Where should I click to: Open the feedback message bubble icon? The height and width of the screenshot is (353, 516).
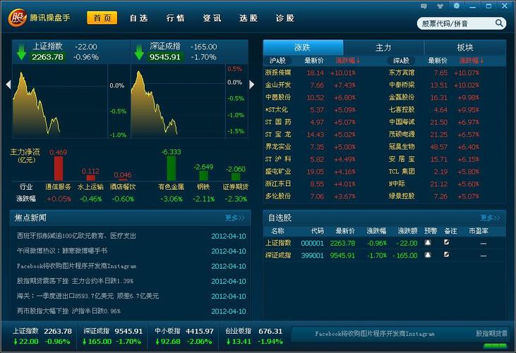coord(422,6)
